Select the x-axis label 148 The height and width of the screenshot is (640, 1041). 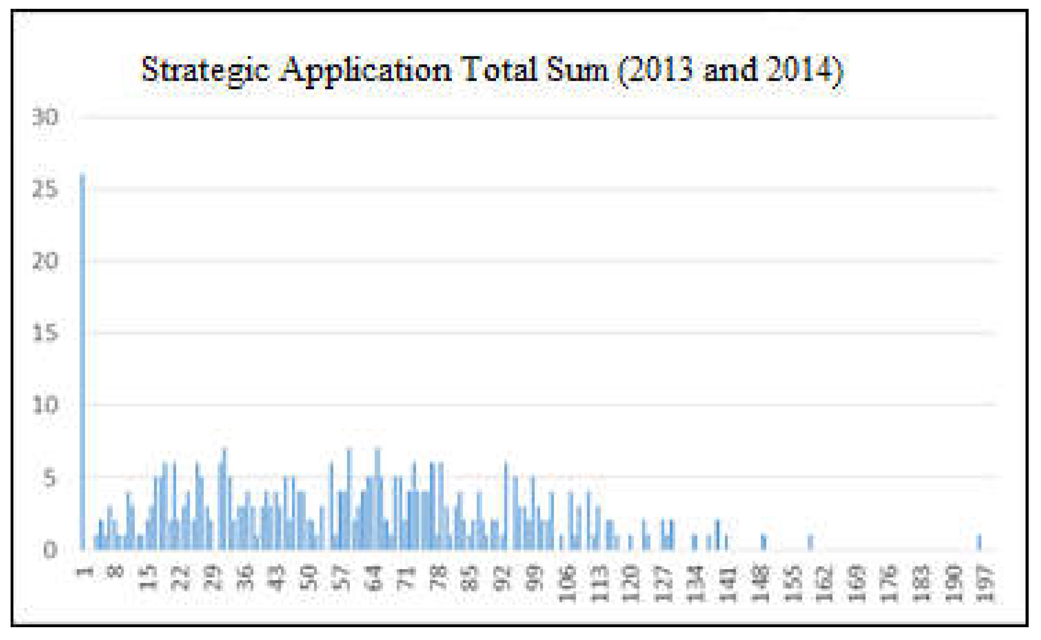760,583
